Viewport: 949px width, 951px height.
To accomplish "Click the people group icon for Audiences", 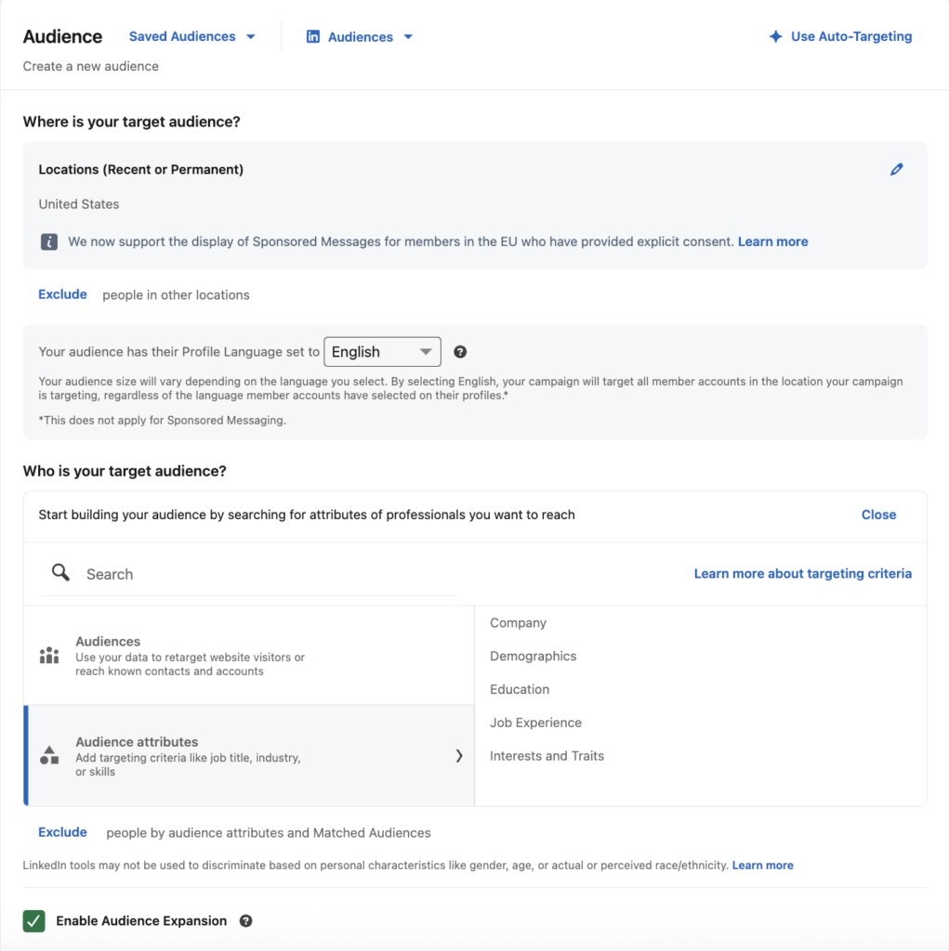I will [x=49, y=655].
